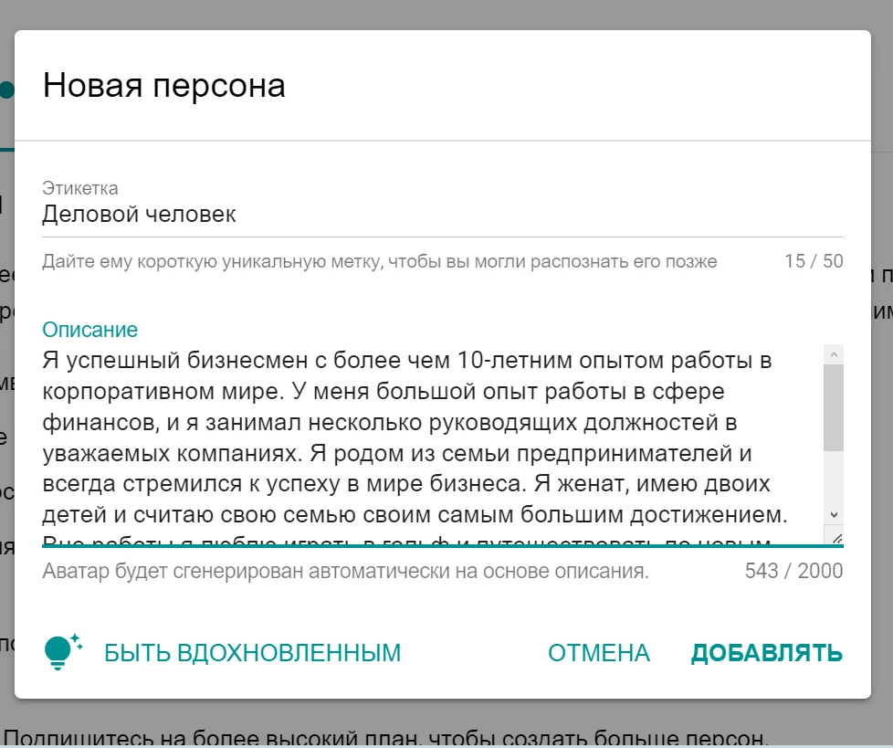Click the scrollbar track below the thumb
This screenshot has height=748, width=893.
point(834,478)
